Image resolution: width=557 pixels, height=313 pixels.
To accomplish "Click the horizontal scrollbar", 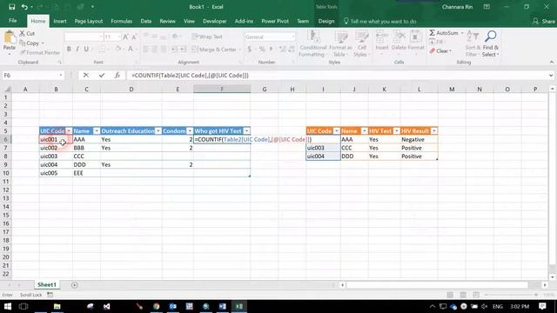I will tap(437, 284).
